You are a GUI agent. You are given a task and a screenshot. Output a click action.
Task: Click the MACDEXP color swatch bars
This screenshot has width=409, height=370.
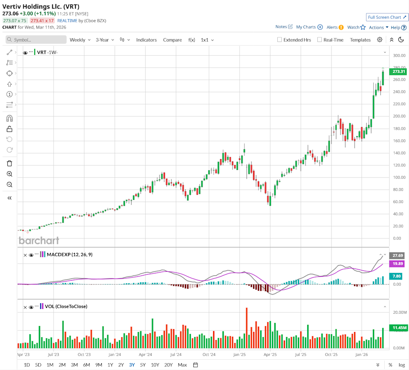42,255
